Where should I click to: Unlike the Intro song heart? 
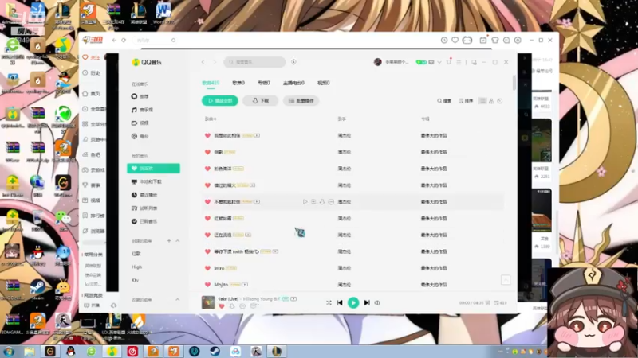(x=207, y=268)
